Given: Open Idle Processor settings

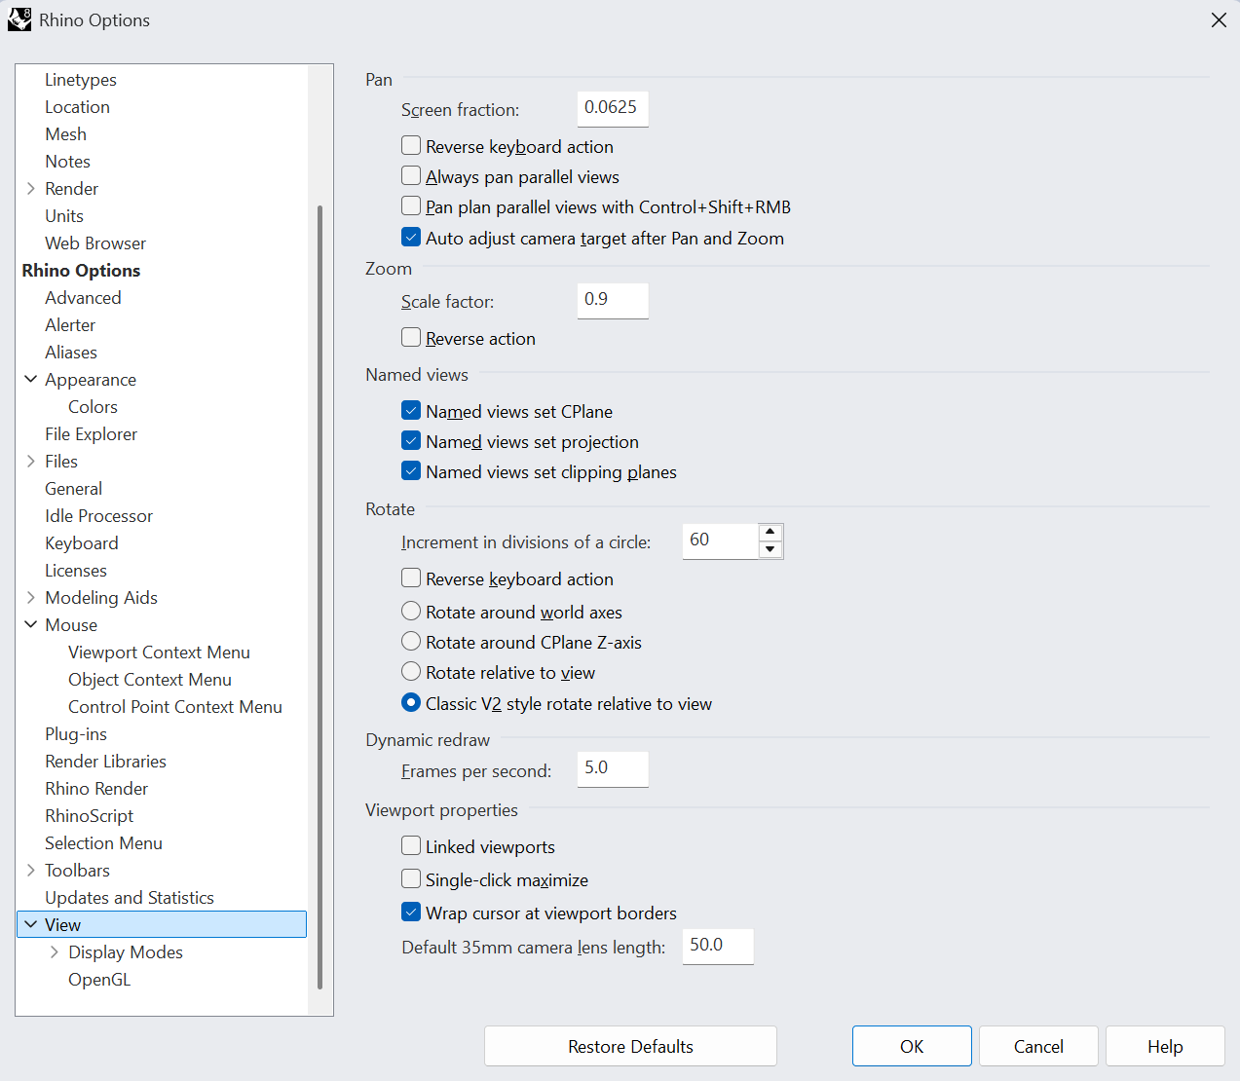Looking at the screenshot, I should tap(98, 515).
